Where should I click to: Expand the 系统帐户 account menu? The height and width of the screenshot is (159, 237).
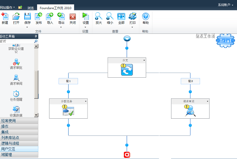[225, 5]
